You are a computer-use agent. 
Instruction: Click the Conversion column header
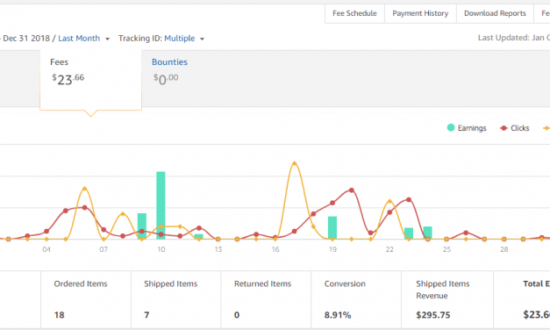point(345,283)
